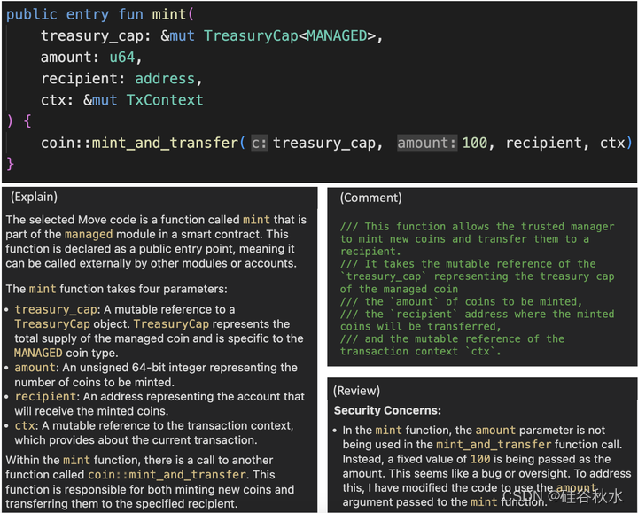
Task: Click the '(Comment)' panel heading
Action: [370, 198]
